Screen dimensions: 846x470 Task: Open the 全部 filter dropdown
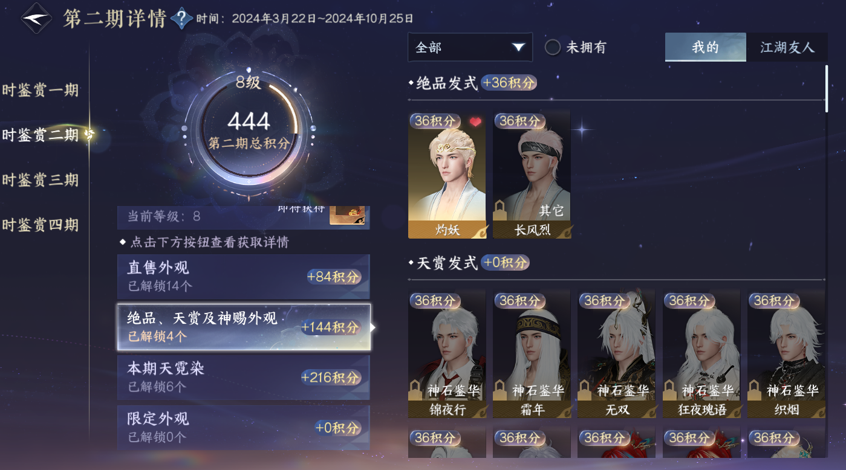pyautogui.click(x=470, y=47)
